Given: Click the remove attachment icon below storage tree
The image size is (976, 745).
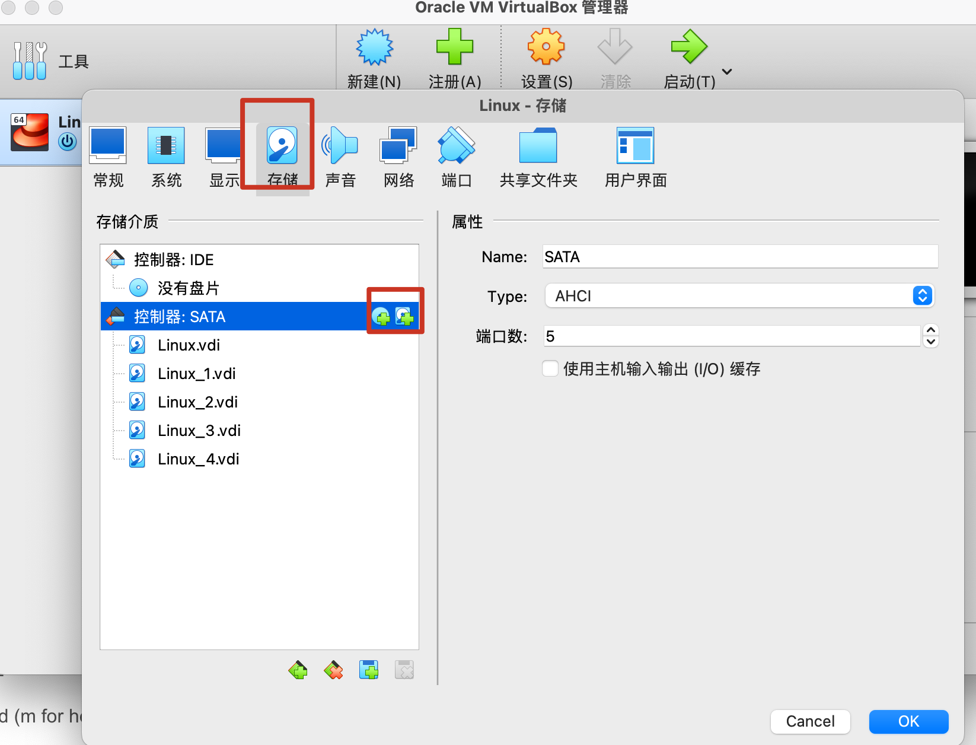Looking at the screenshot, I should coord(404,670).
